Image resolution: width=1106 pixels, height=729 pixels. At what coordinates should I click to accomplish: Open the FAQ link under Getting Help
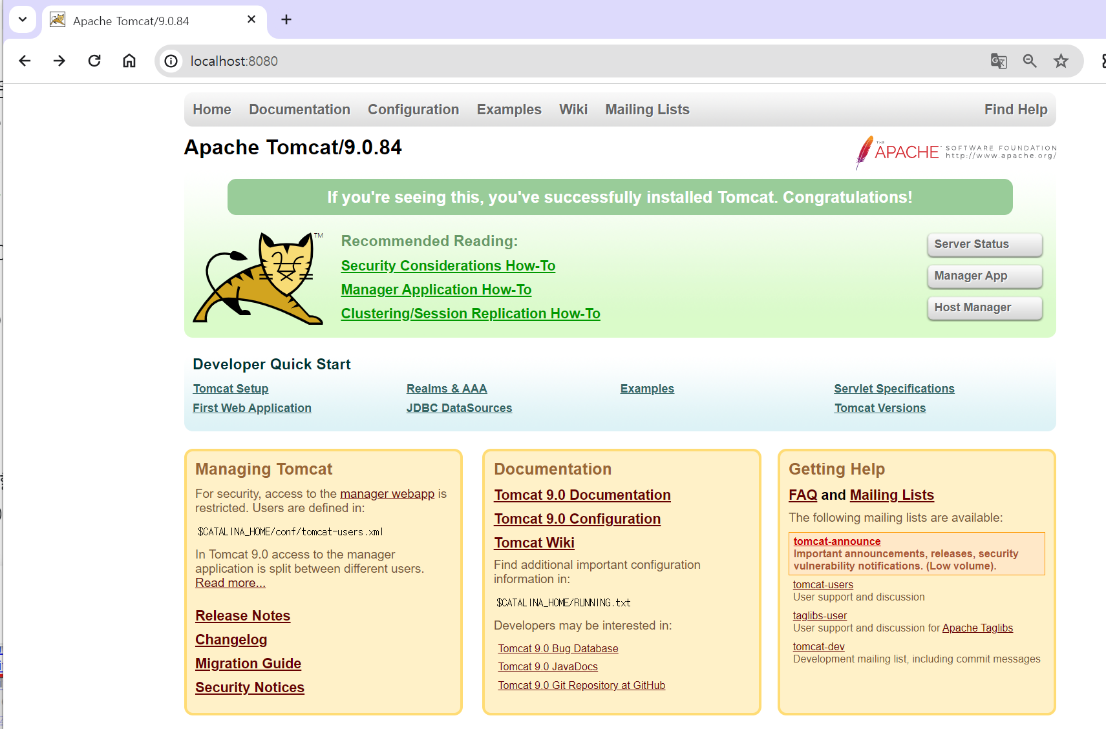point(803,495)
